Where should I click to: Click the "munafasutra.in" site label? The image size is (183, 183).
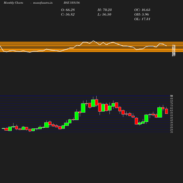click(x=43, y=3)
